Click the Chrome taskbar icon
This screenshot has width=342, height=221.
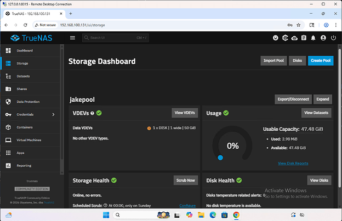click(236, 215)
